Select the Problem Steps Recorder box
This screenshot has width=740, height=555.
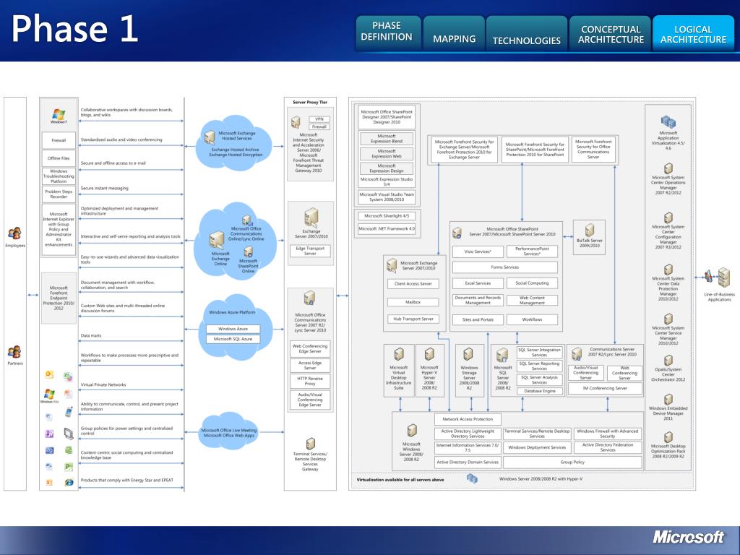[59, 194]
